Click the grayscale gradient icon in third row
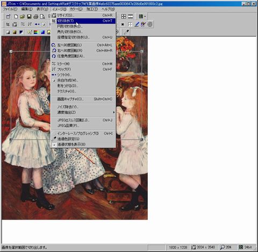 [8, 32]
